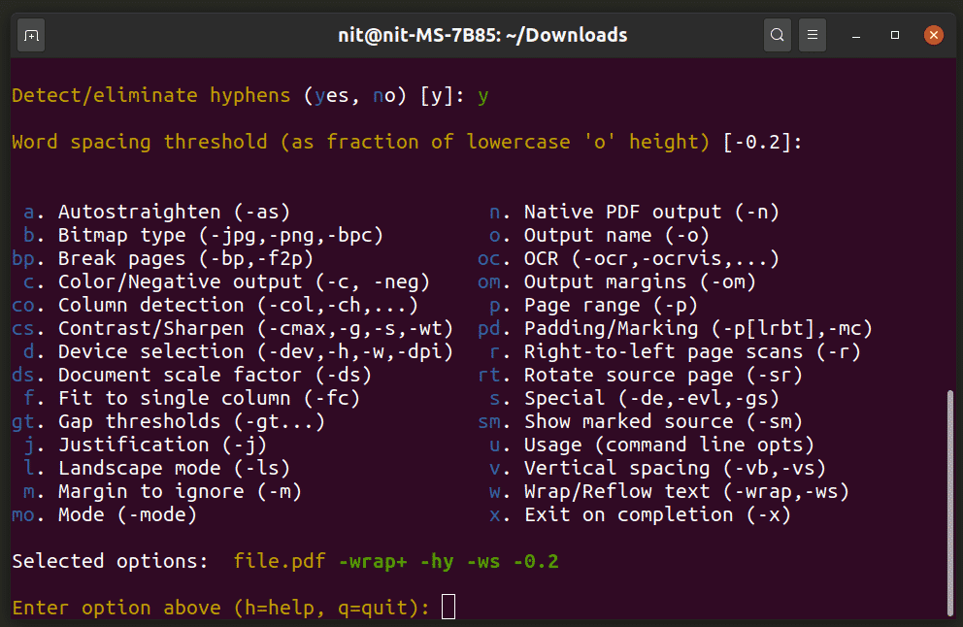The image size is (963, 627).
Task: Click the Exit on completion (-x) entry
Action: pos(656,514)
